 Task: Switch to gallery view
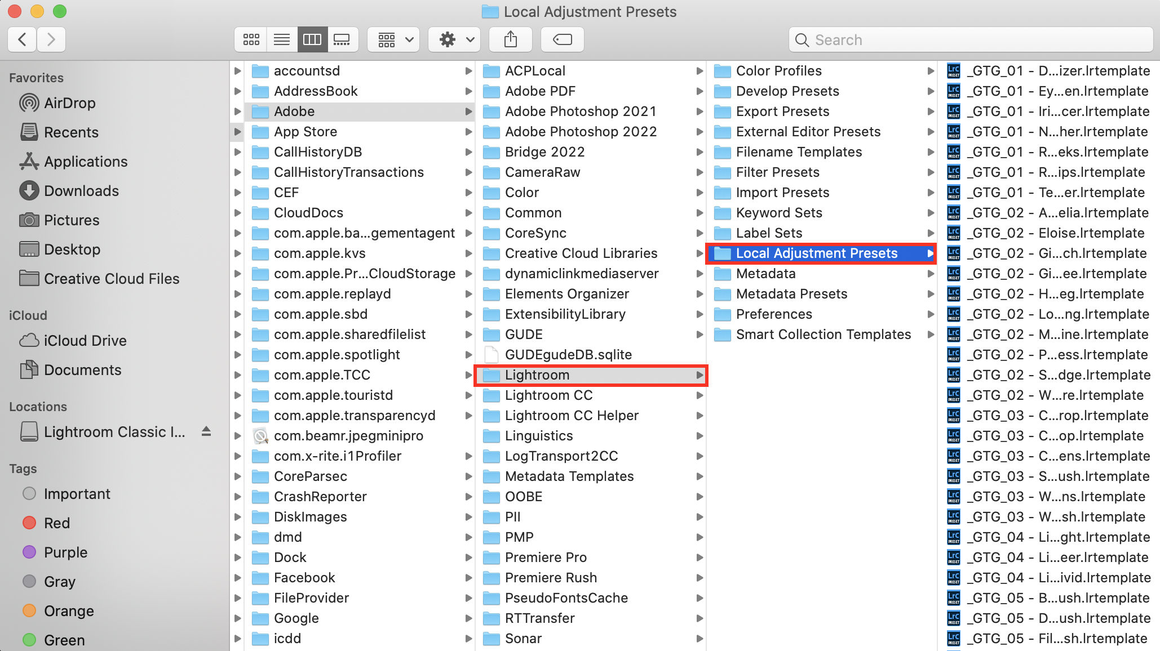point(343,39)
